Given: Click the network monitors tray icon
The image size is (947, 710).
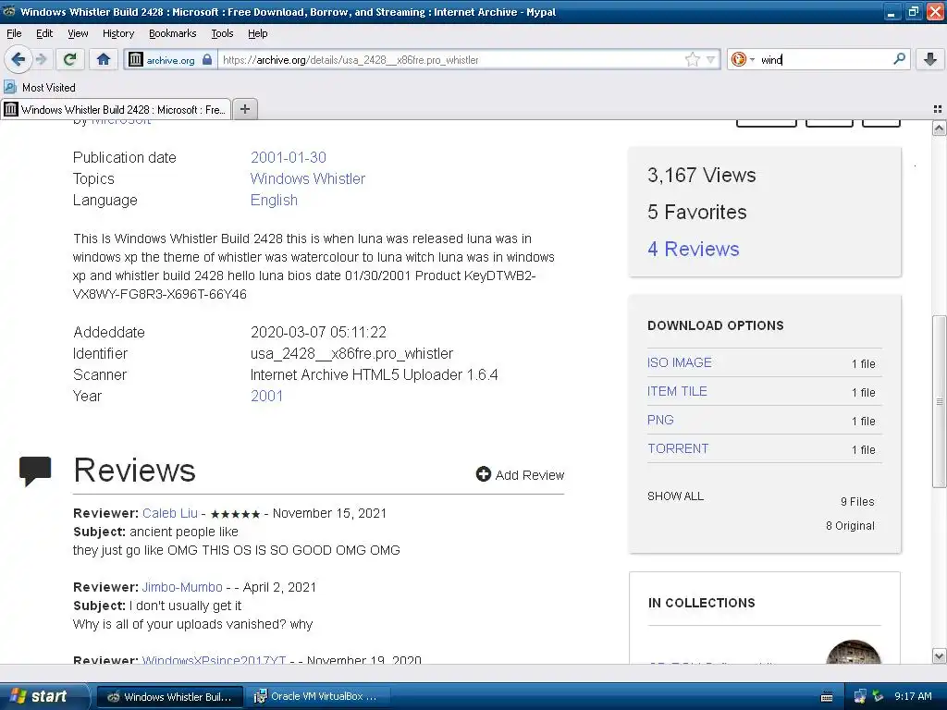Looking at the screenshot, I should tap(861, 697).
